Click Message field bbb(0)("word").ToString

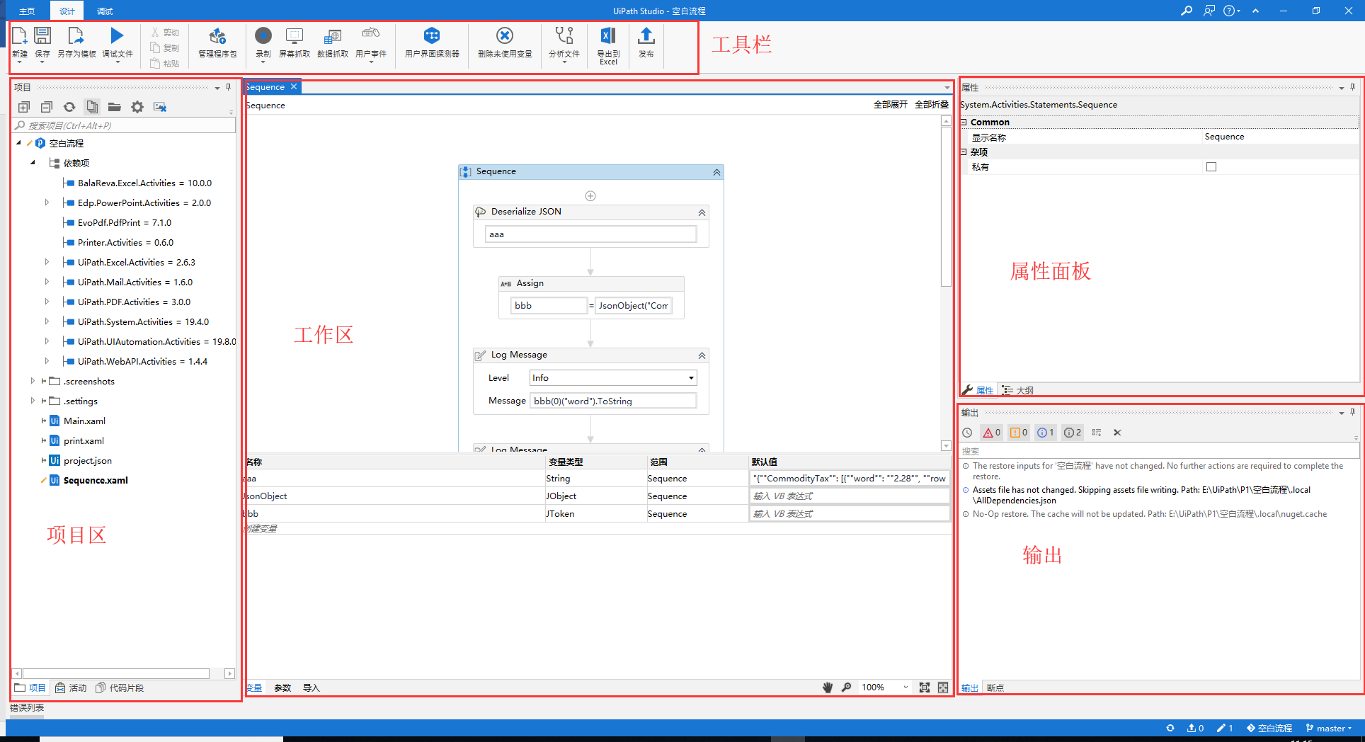tap(613, 401)
